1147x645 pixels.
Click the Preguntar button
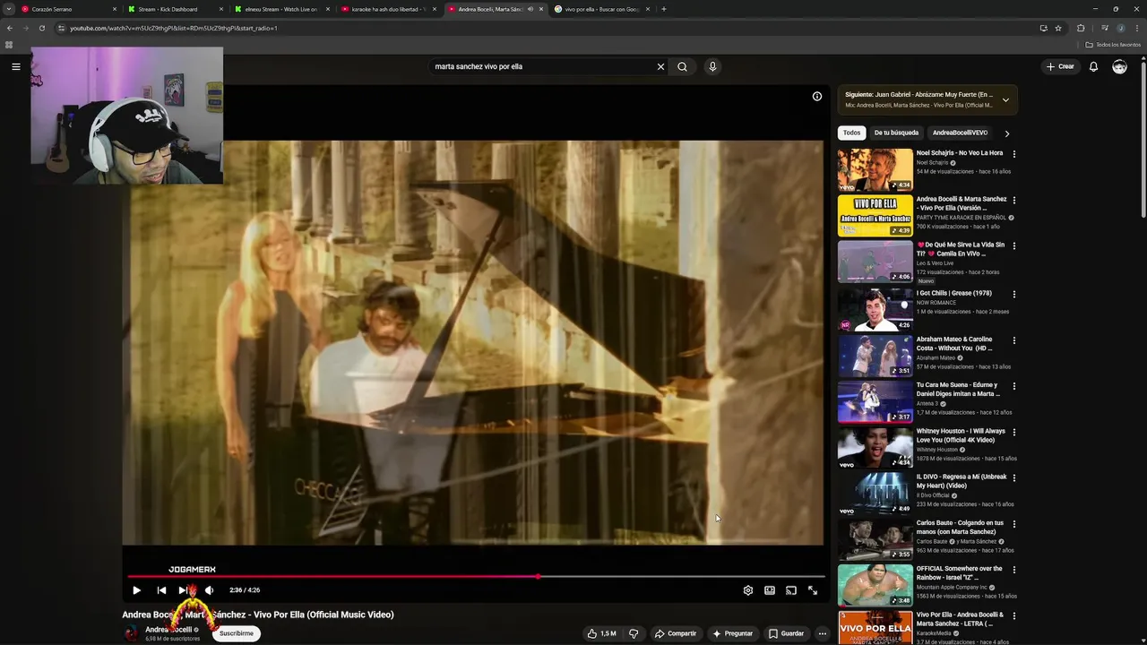click(732, 633)
